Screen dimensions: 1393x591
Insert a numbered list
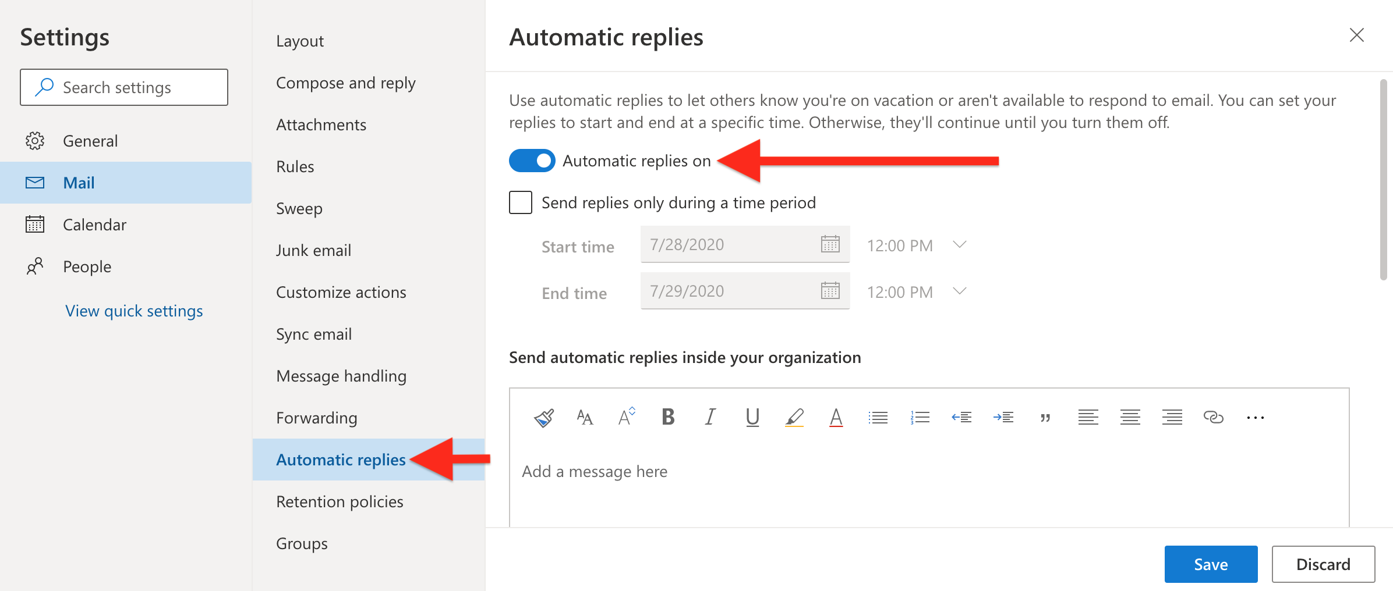(x=920, y=417)
